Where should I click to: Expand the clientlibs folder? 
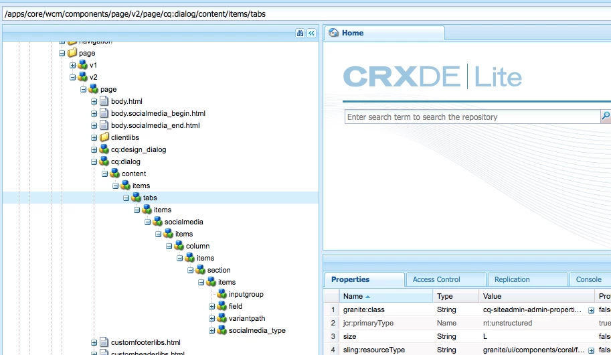[94, 137]
